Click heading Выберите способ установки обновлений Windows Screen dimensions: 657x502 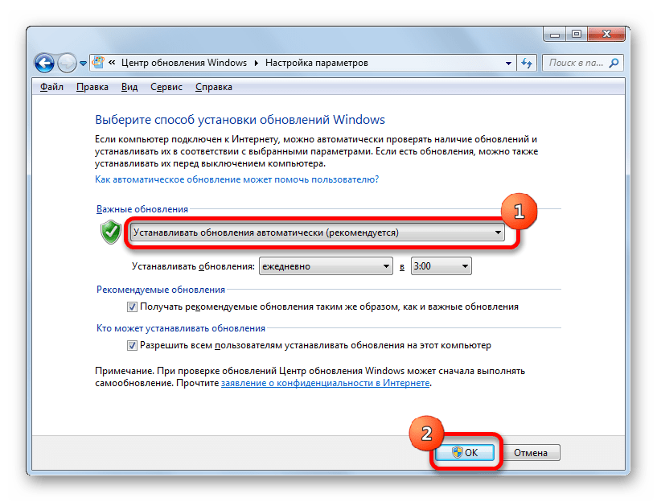click(x=240, y=120)
